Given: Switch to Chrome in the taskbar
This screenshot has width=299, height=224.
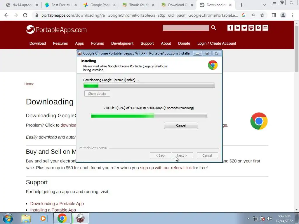Looking at the screenshot, I should coord(62,218).
